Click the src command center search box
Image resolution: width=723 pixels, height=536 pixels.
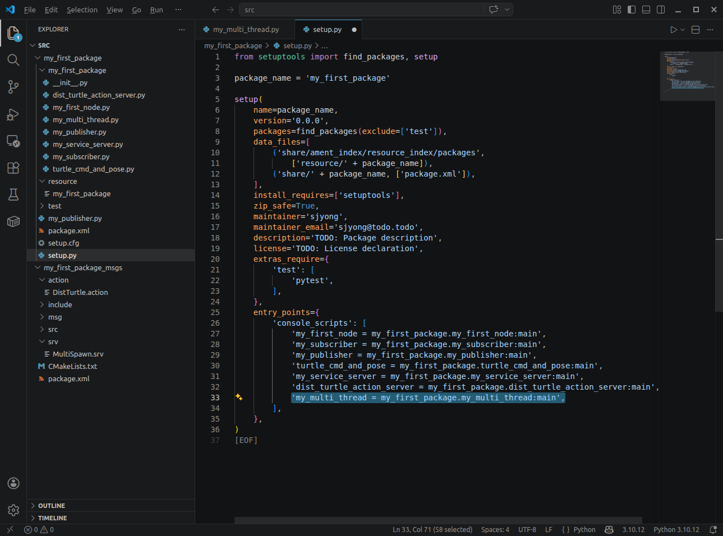click(x=361, y=10)
